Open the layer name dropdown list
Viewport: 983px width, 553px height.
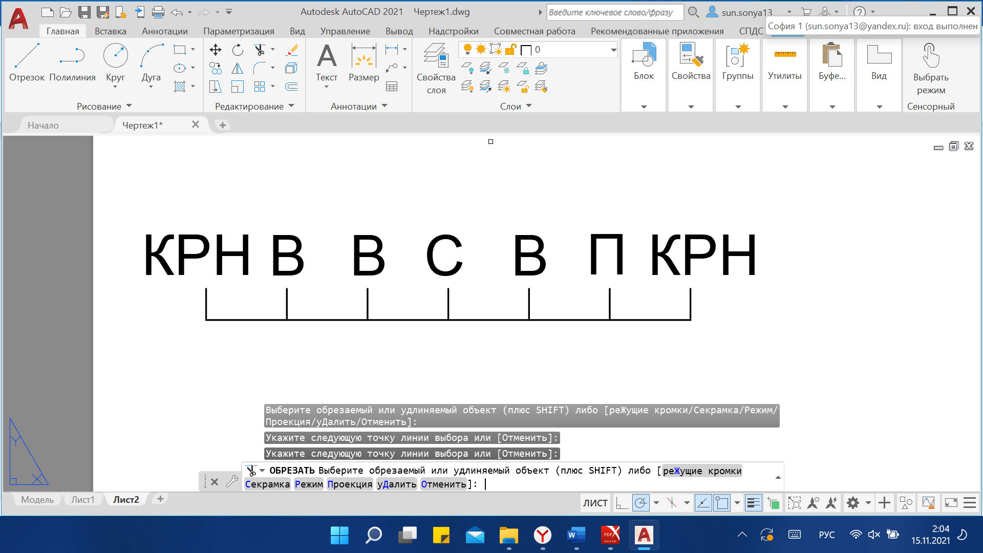point(613,50)
